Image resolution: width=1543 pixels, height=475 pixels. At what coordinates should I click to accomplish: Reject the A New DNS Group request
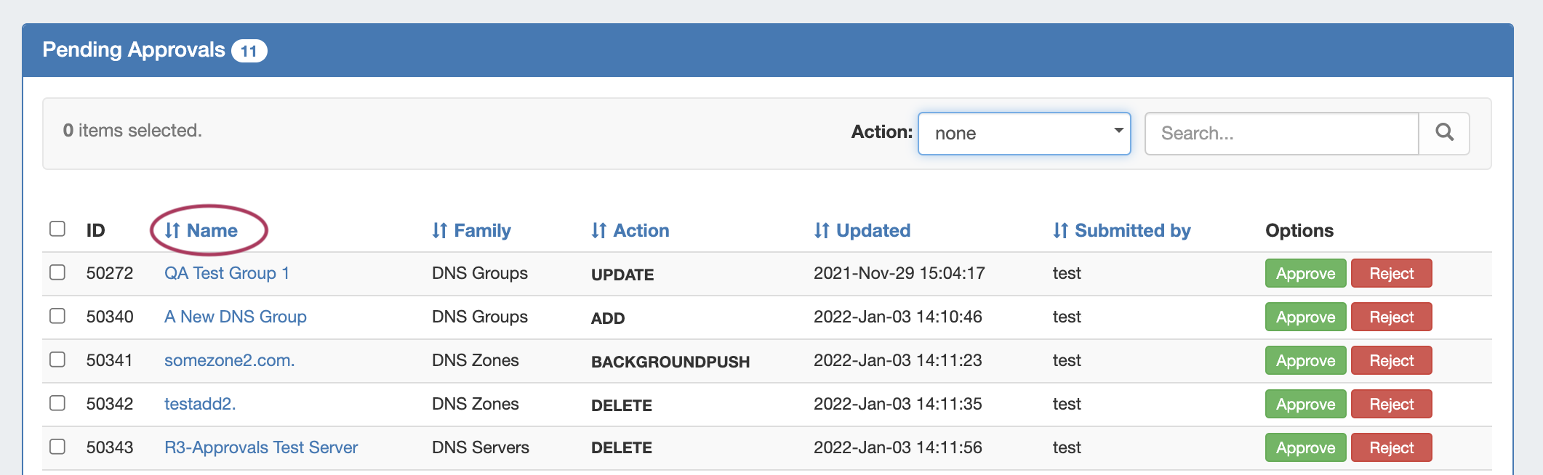click(x=1391, y=317)
